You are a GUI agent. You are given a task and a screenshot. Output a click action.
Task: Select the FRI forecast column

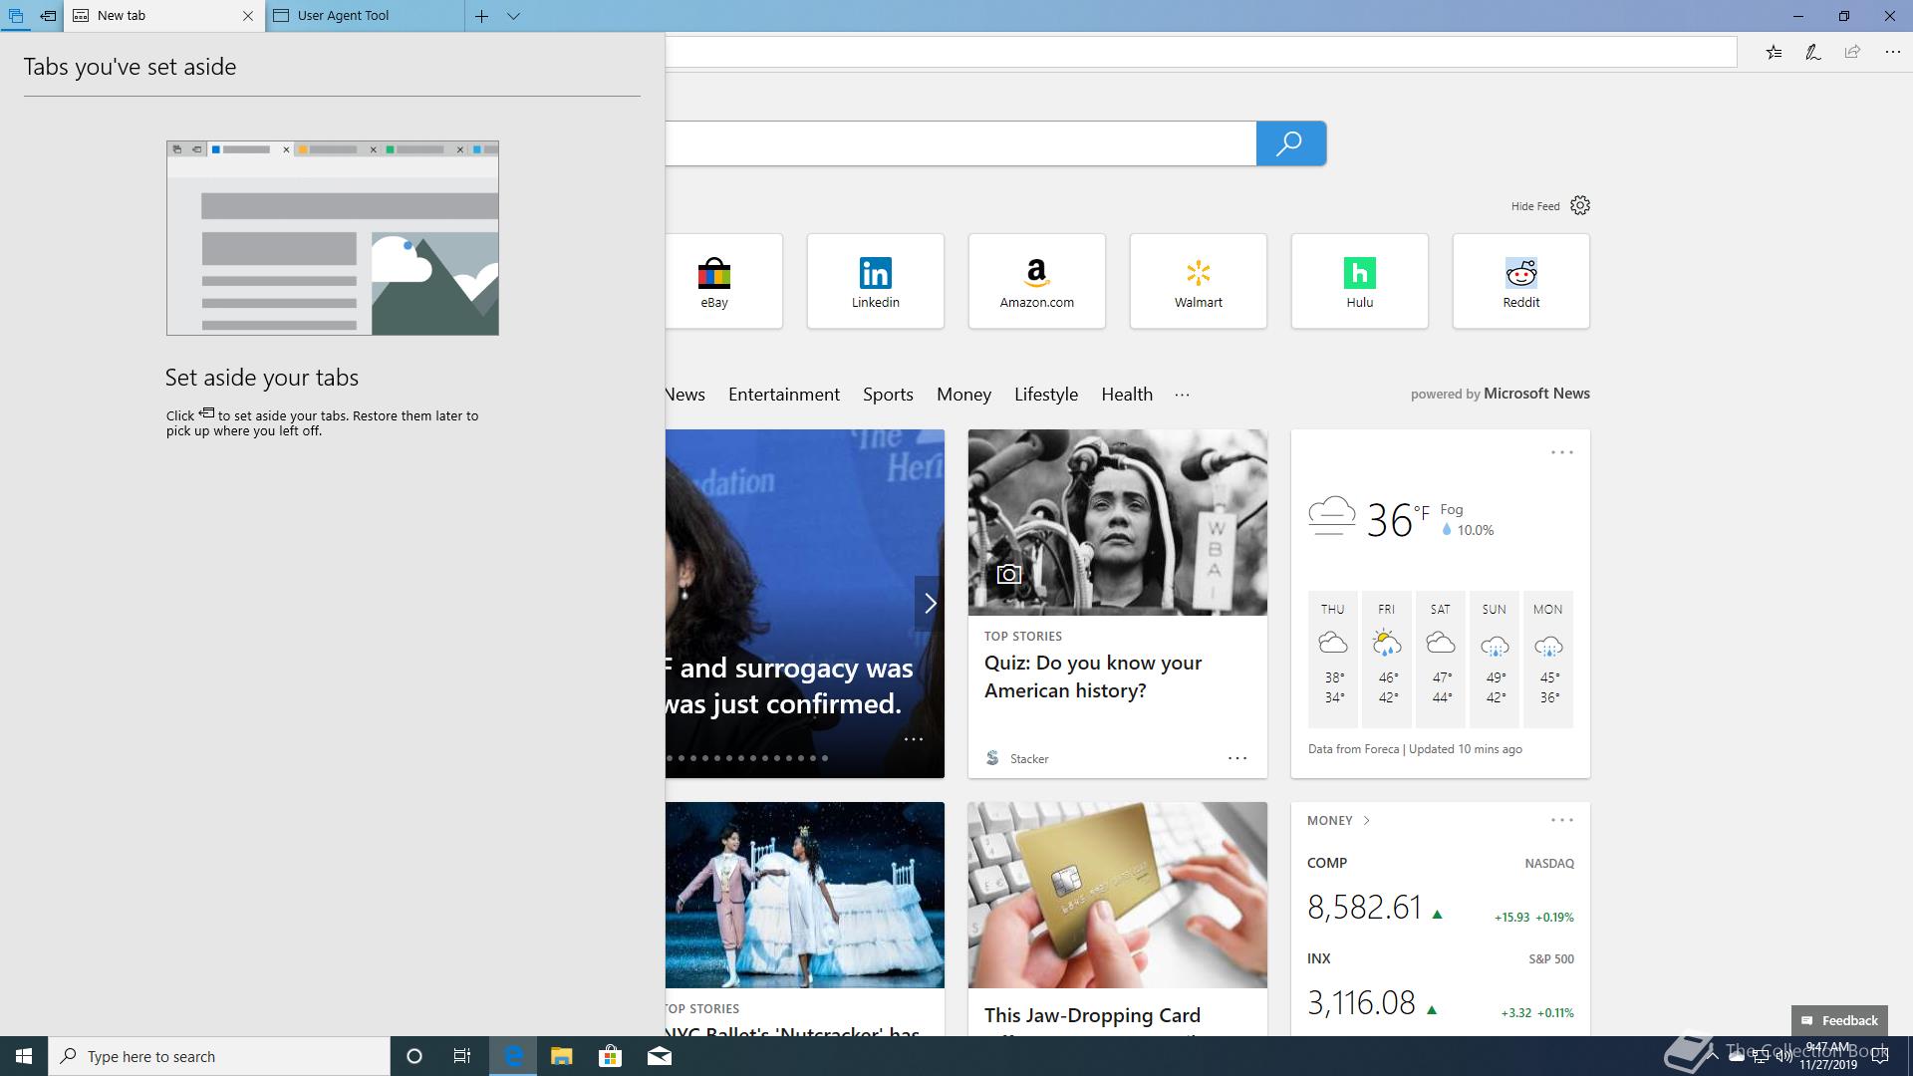pos(1387,660)
